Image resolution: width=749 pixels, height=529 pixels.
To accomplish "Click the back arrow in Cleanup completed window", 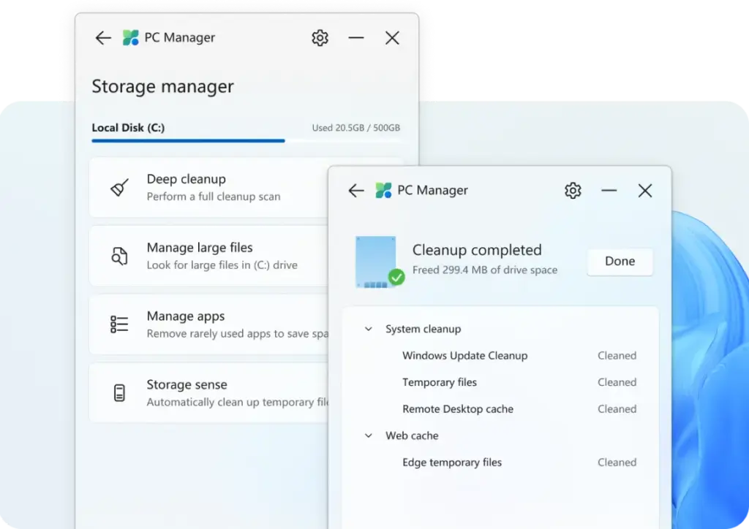I will (355, 190).
